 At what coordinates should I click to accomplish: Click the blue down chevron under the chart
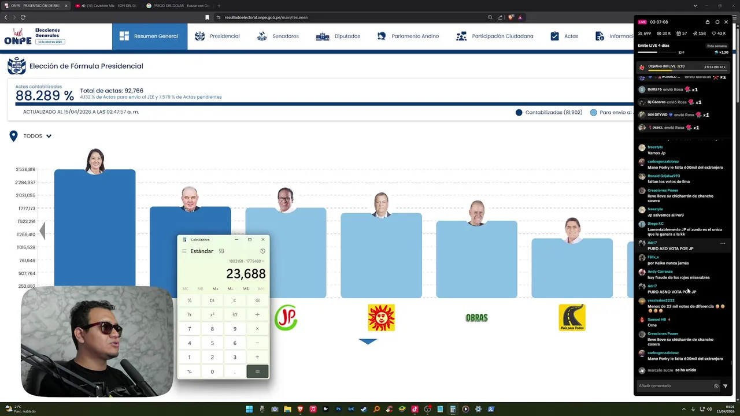pyautogui.click(x=368, y=341)
